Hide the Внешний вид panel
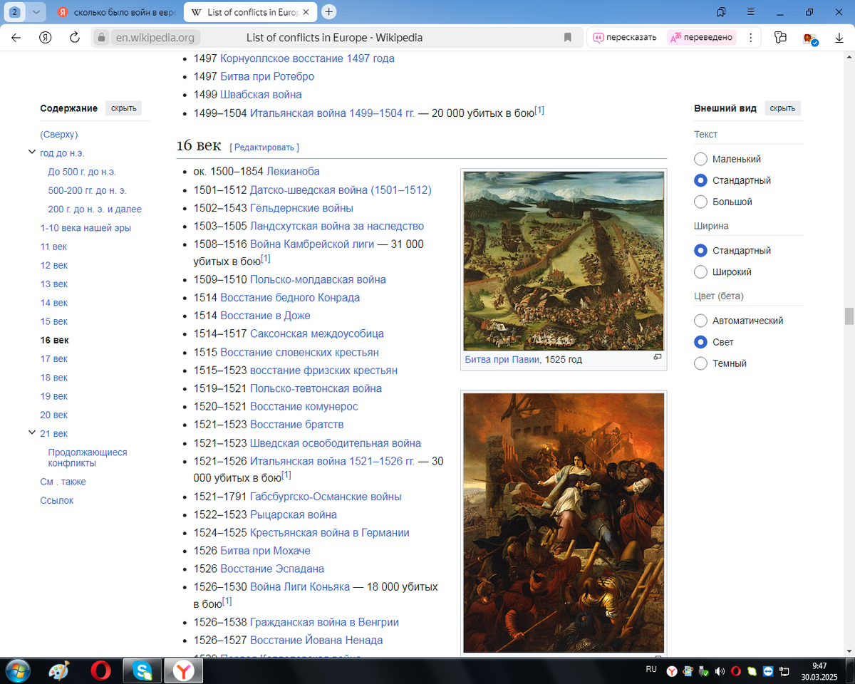855x684 pixels. 783,108
